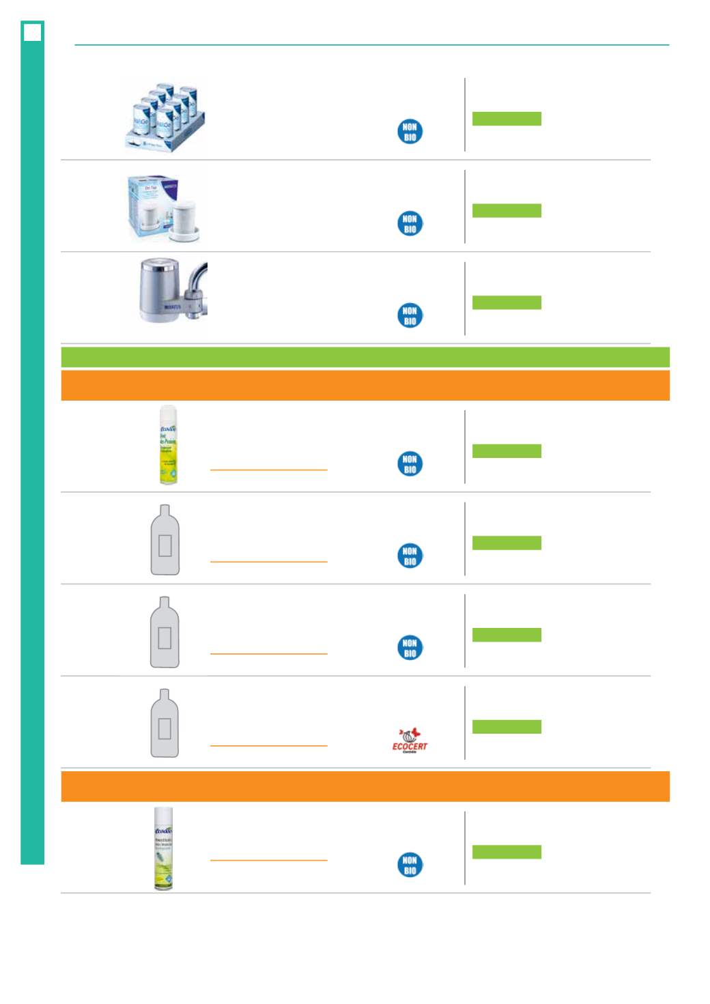Open the yellow Ecodoo spray can image
Image resolution: width=710 pixels, height=1004 pixels.
coord(168,445)
